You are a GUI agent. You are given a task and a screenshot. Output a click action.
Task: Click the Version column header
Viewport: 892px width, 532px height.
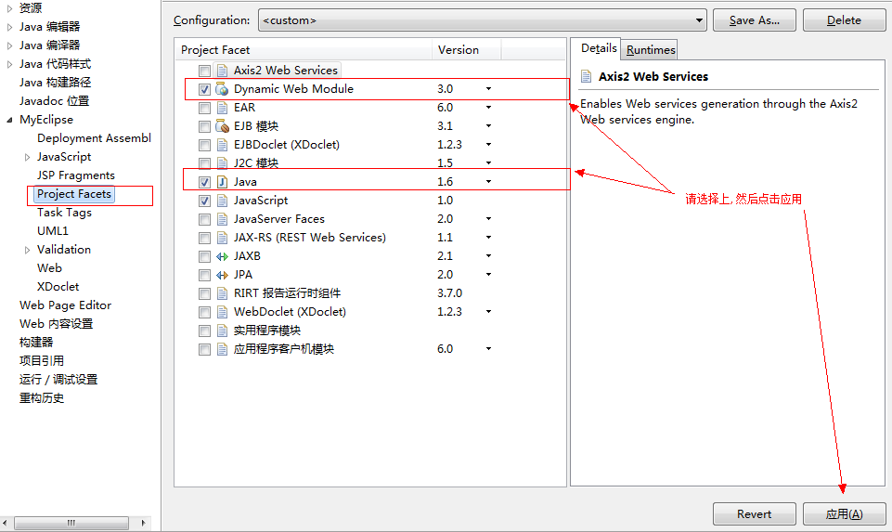(x=459, y=50)
